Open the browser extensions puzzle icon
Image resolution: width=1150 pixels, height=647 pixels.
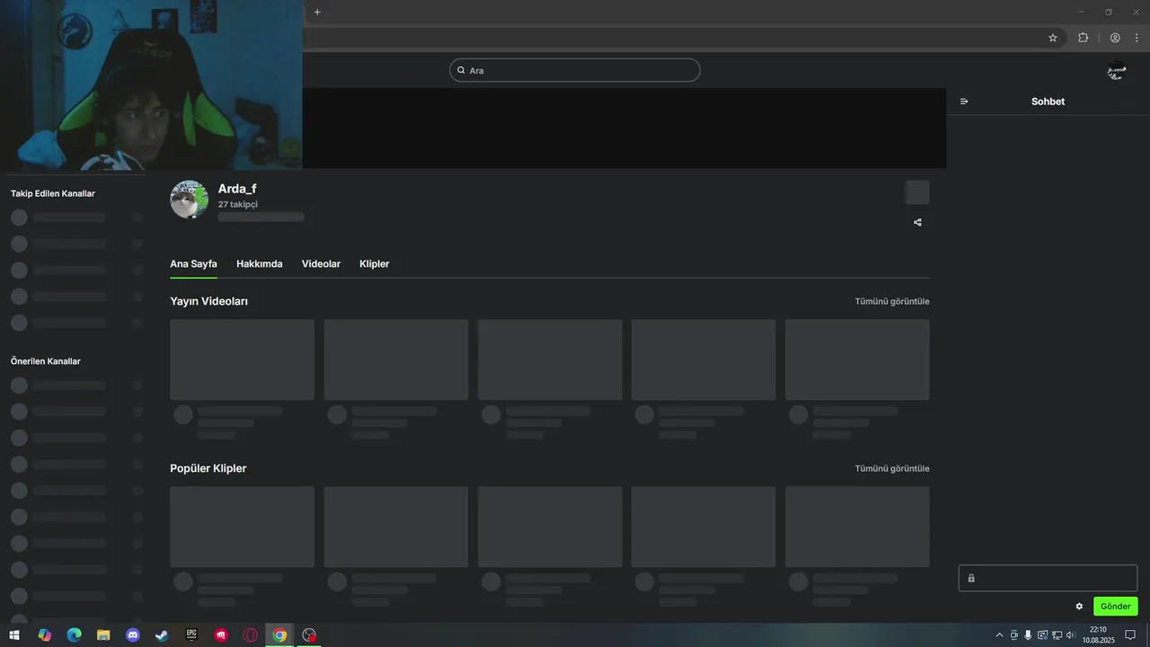point(1083,38)
